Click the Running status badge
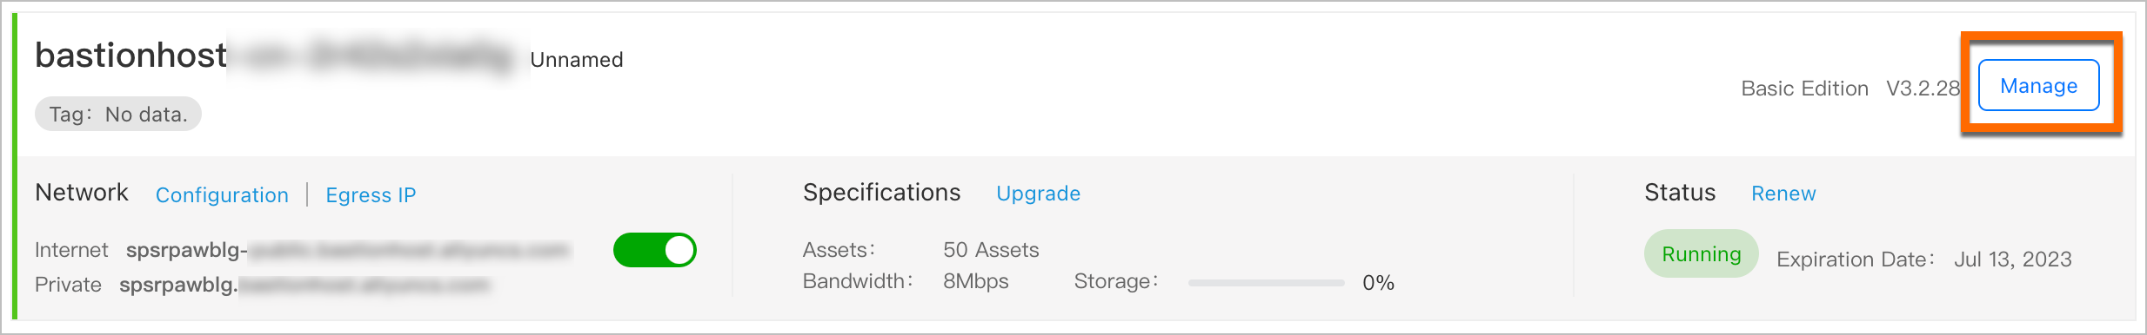Image resolution: width=2147 pixels, height=335 pixels. (1701, 253)
